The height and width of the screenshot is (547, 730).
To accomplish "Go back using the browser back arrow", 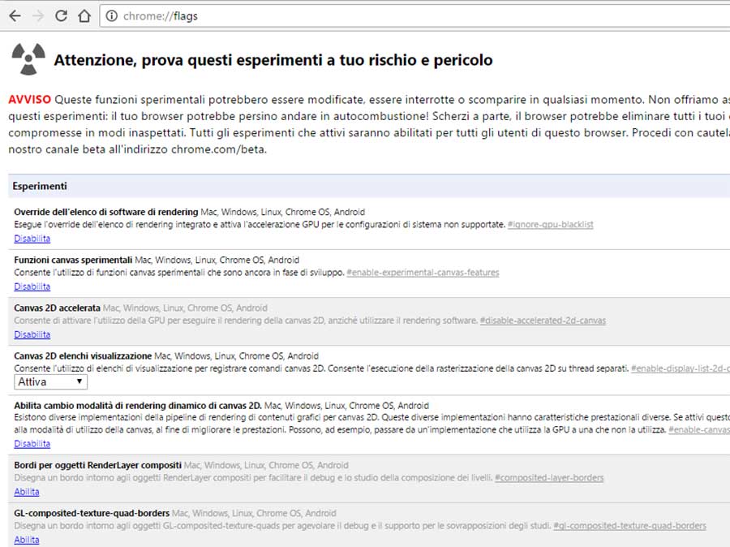I will [x=15, y=16].
